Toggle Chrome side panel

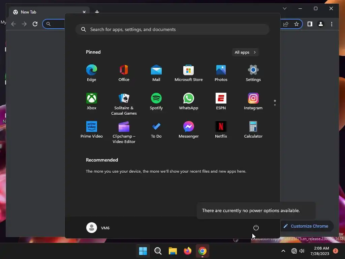pyautogui.click(x=310, y=24)
